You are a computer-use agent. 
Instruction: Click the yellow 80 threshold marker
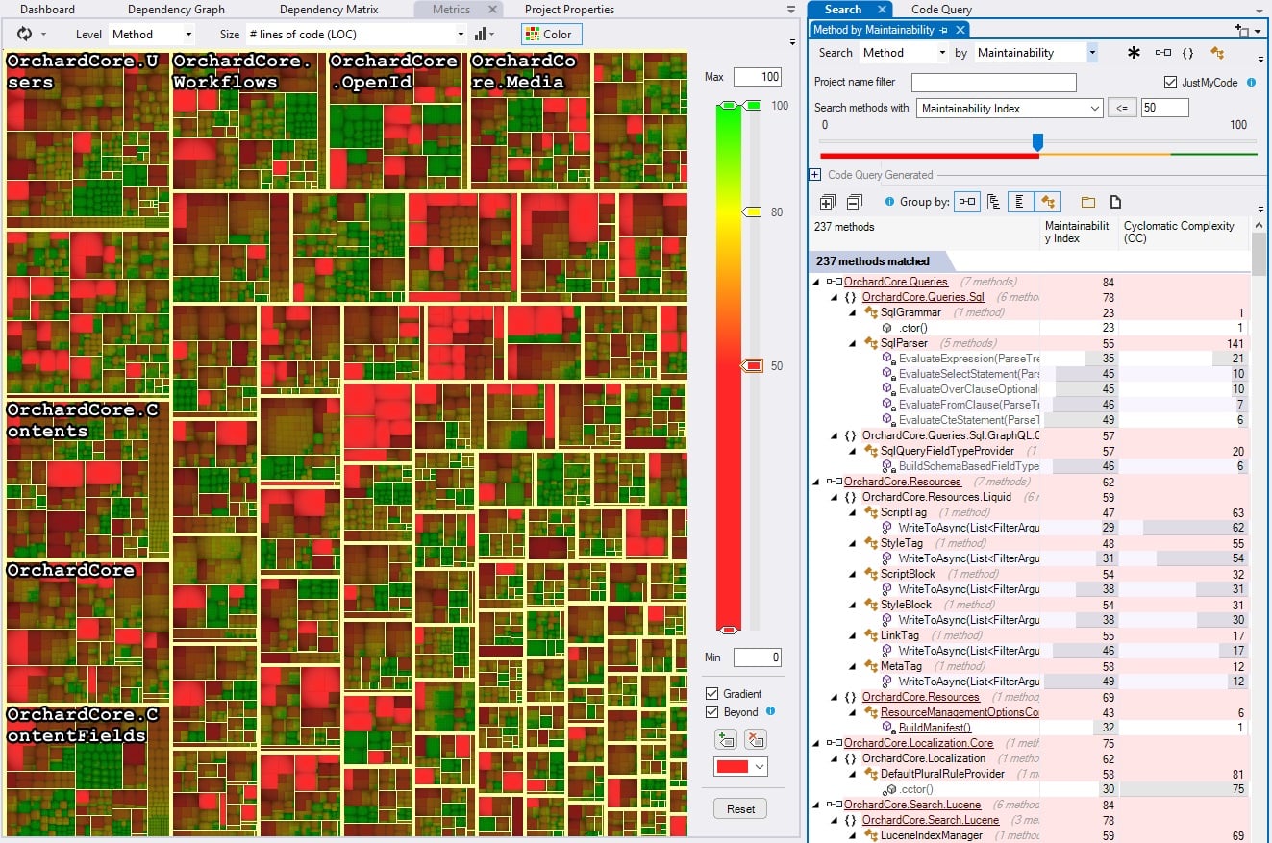pyautogui.click(x=754, y=211)
